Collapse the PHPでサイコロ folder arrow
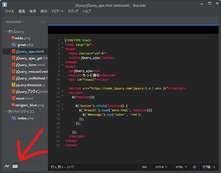 point(6,112)
